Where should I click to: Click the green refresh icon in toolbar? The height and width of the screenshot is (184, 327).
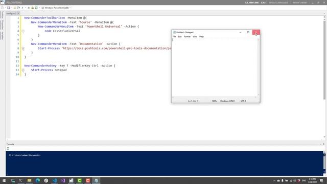tap(36, 8)
